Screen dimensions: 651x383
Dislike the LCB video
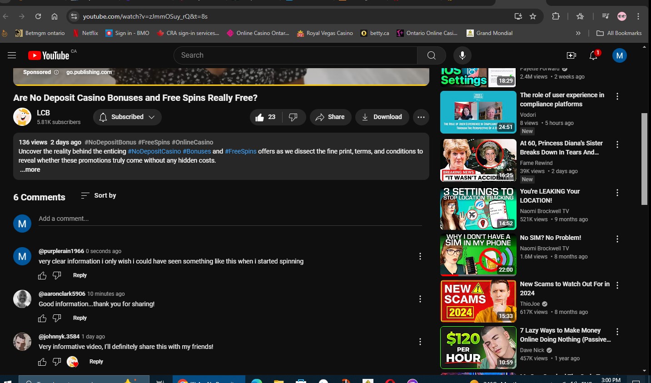point(293,117)
